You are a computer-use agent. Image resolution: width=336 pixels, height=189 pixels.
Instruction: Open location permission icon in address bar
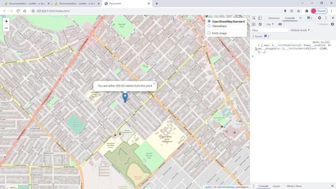285,11
